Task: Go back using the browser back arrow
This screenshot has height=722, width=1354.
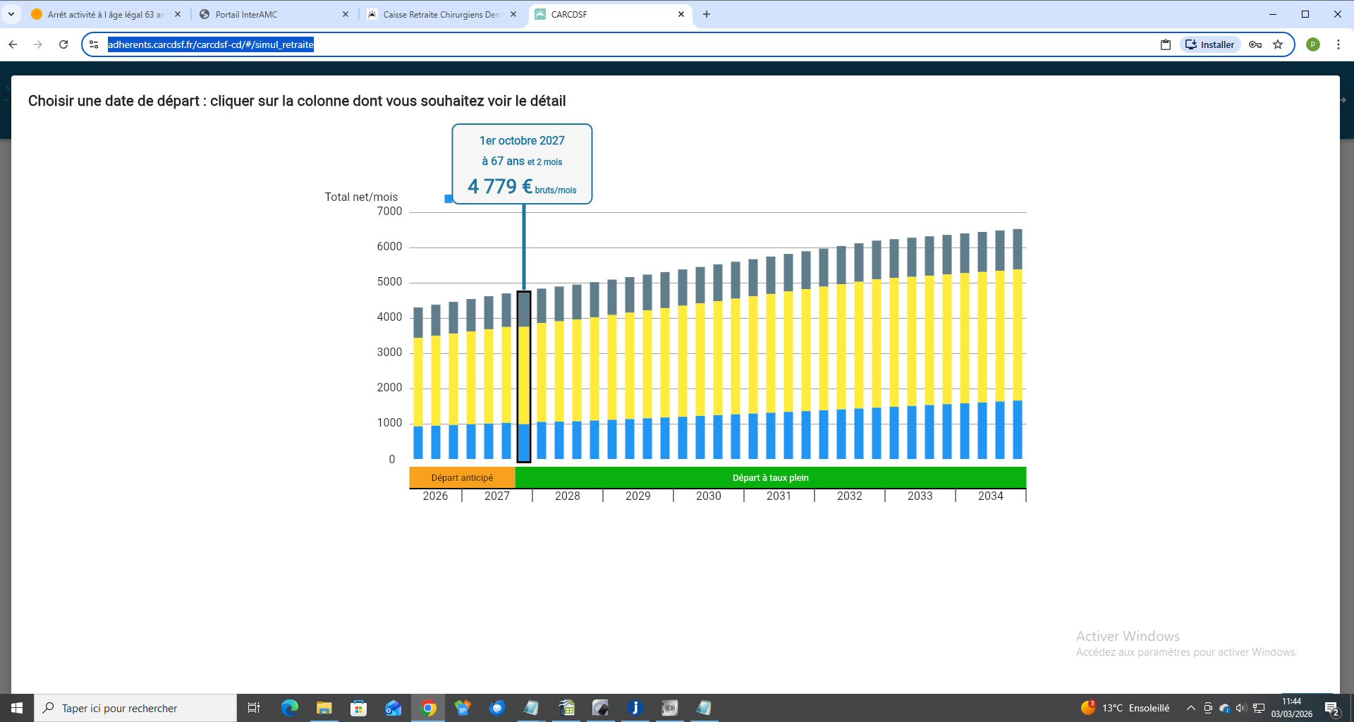Action: click(13, 44)
